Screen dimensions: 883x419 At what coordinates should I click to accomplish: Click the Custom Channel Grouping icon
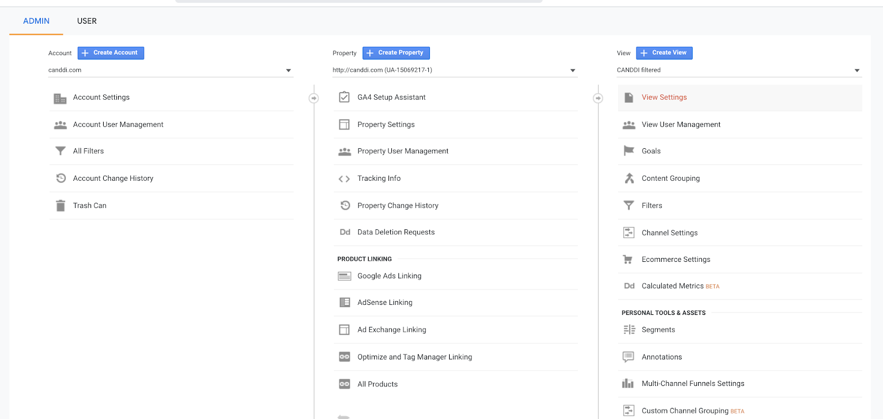(x=629, y=410)
